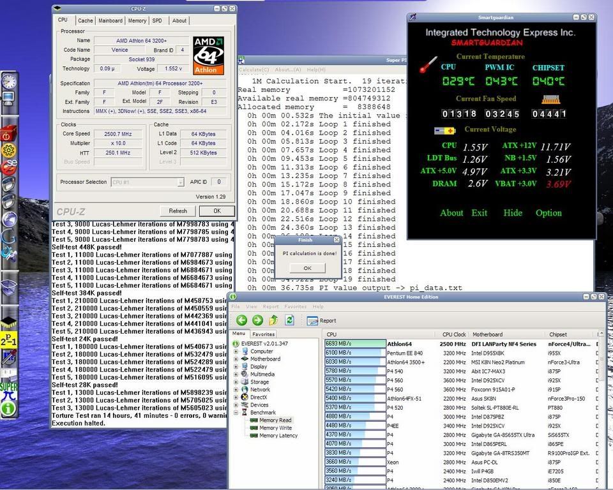Click the green Forward arrow in EVEREST
This screenshot has width=613, height=490.
click(x=257, y=320)
